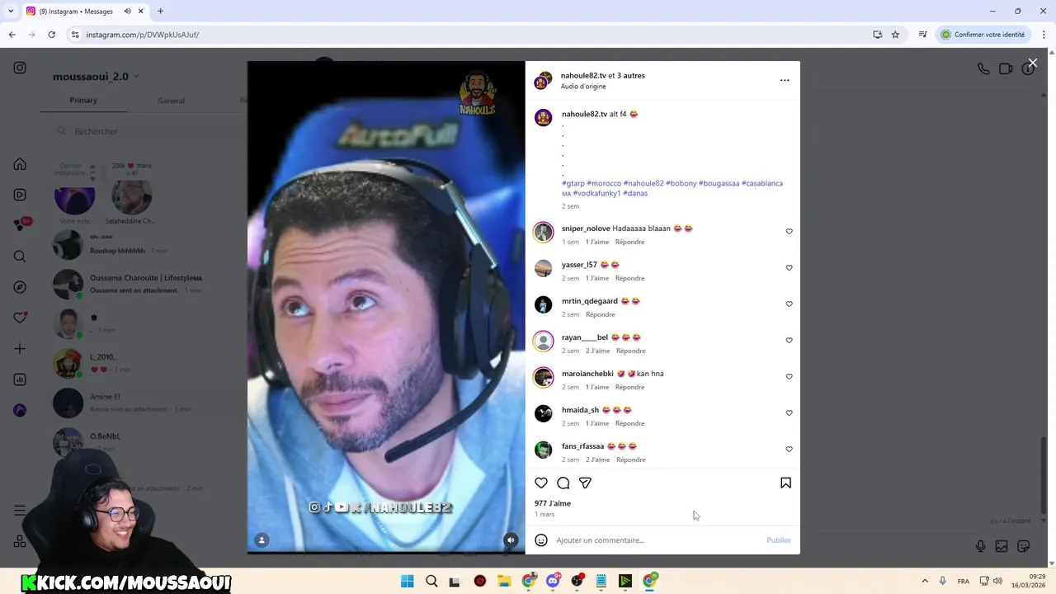The image size is (1056, 594).
Task: Open Chrome's three-dot main menu
Action: coord(1044,35)
